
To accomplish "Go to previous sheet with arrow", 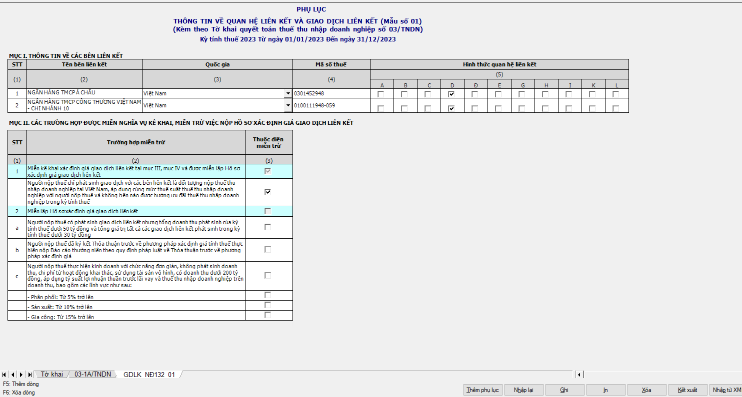I will [13, 375].
